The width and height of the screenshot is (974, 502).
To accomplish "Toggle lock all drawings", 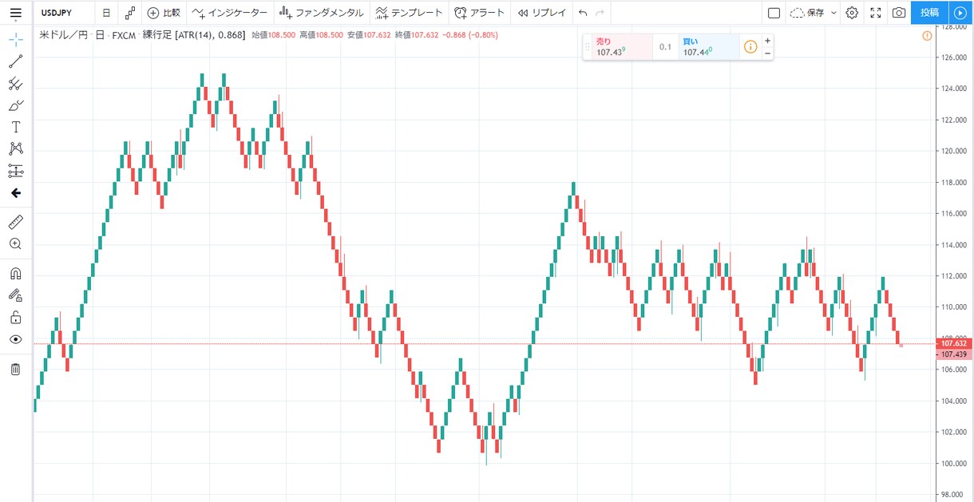I will (x=15, y=318).
